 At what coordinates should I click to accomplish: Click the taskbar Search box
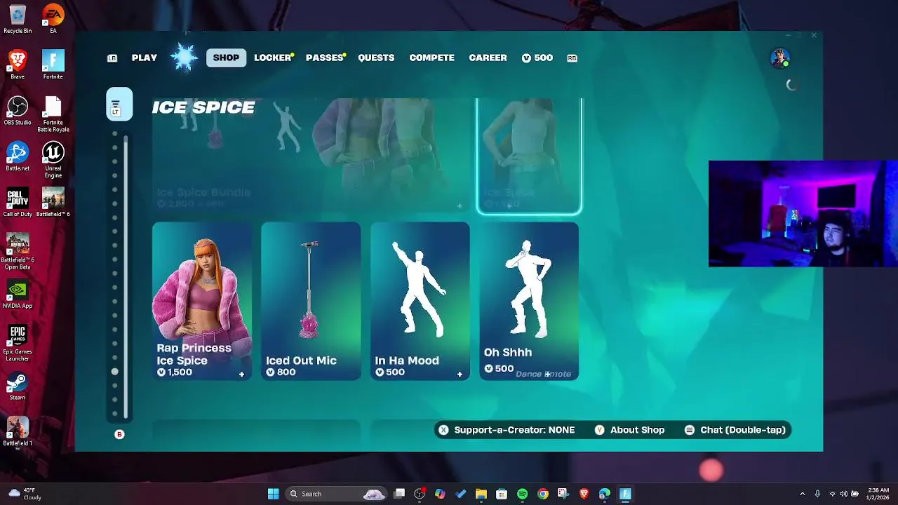pyautogui.click(x=337, y=494)
